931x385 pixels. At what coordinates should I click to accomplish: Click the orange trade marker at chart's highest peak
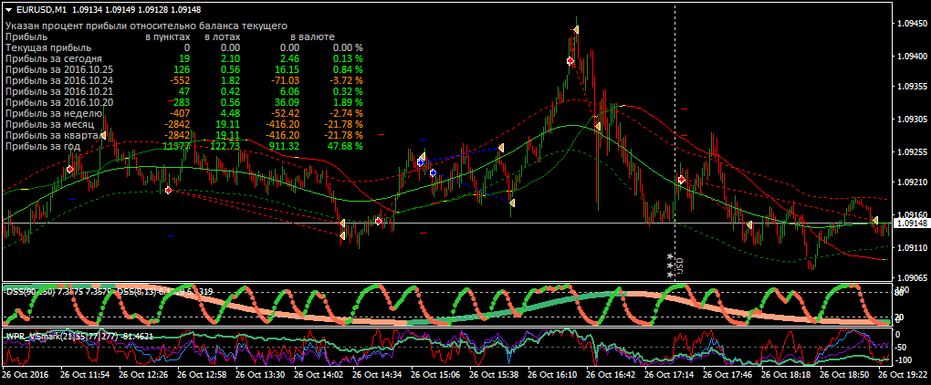pos(575,29)
